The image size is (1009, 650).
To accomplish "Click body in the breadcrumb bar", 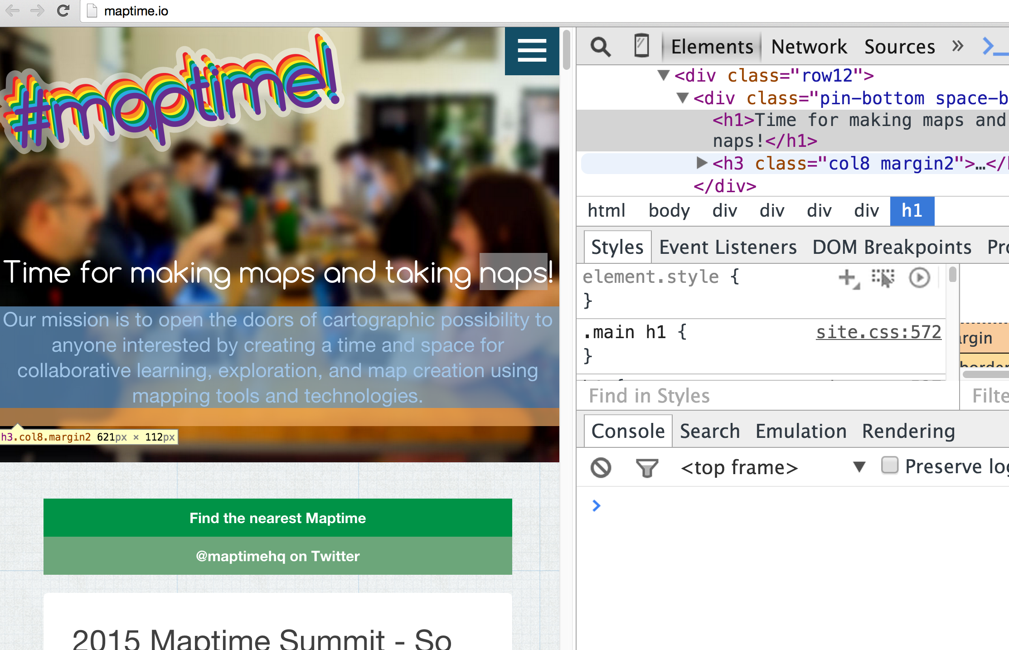I will coord(669,211).
